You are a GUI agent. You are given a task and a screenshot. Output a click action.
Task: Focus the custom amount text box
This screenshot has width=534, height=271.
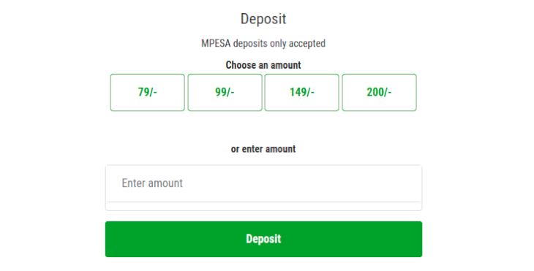263,183
